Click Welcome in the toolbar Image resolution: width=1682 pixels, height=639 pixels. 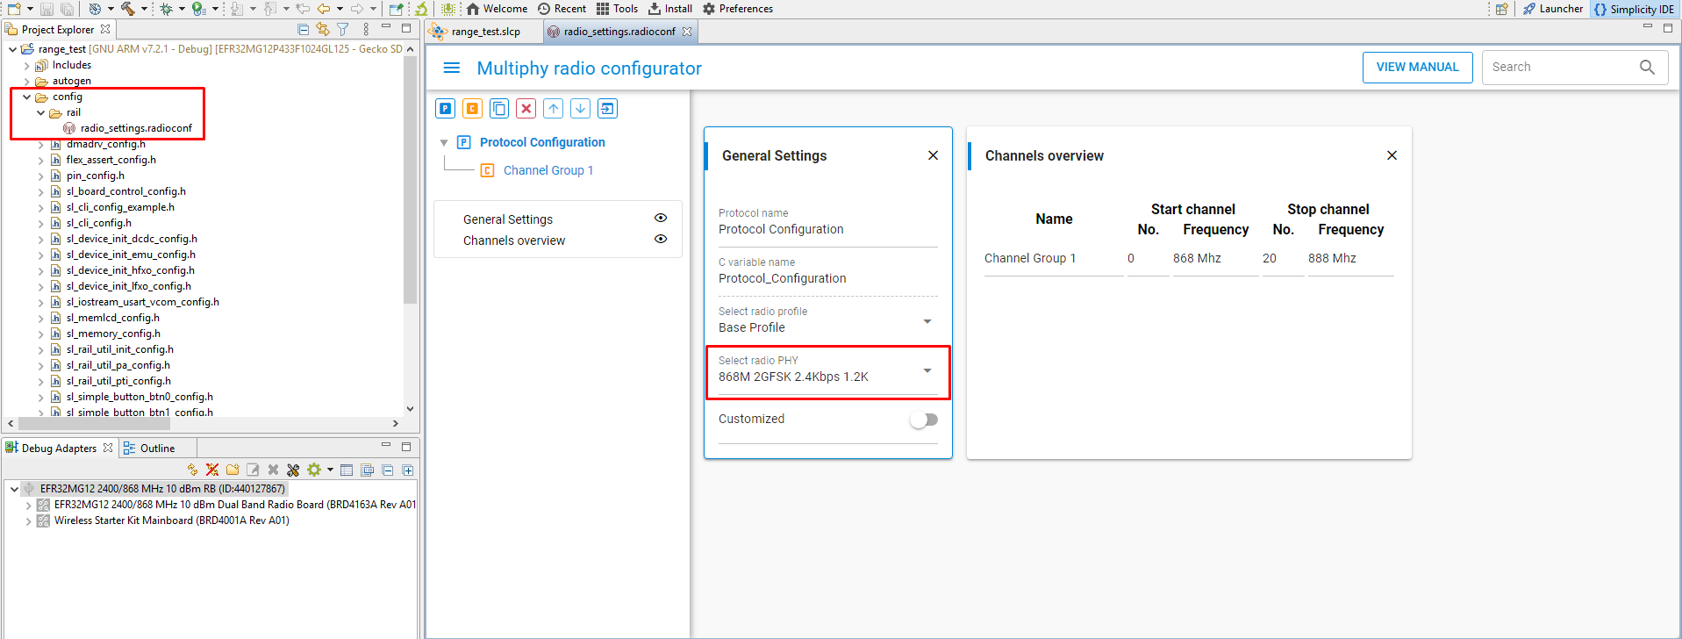497,9
